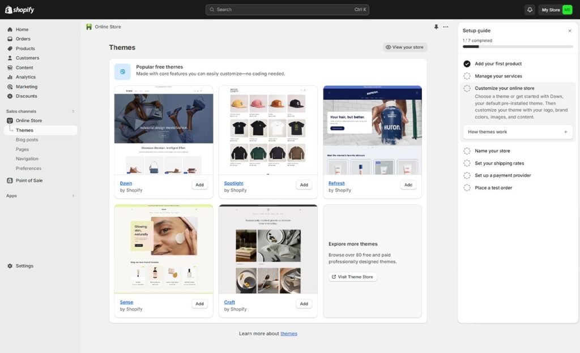Click the Discounts badge icon
The image size is (580, 353).
pyautogui.click(x=10, y=96)
